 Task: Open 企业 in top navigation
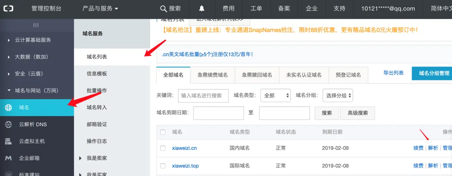(x=312, y=8)
